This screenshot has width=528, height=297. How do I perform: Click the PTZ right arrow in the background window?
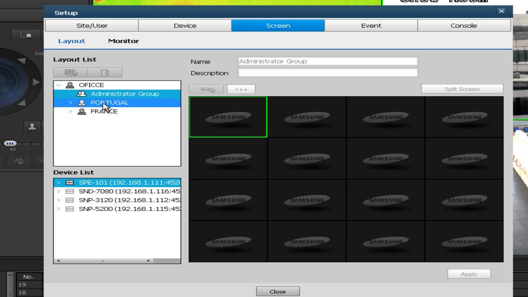(36, 82)
